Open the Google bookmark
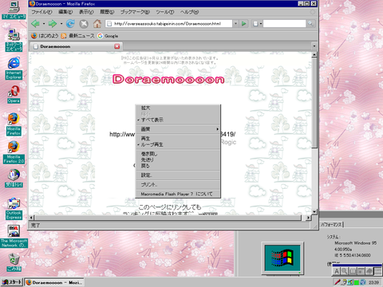383x287 pixels. (108, 36)
